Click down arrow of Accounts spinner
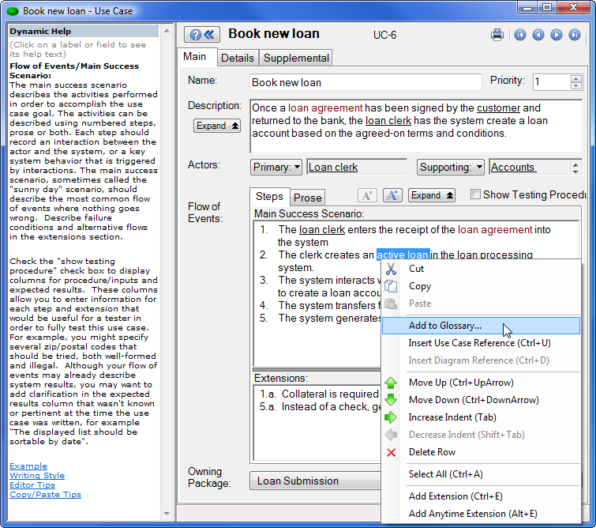 tap(575, 172)
